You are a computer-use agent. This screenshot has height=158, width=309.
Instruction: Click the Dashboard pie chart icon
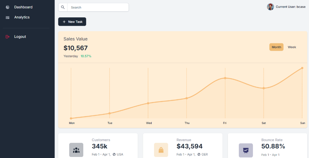(x=7, y=7)
